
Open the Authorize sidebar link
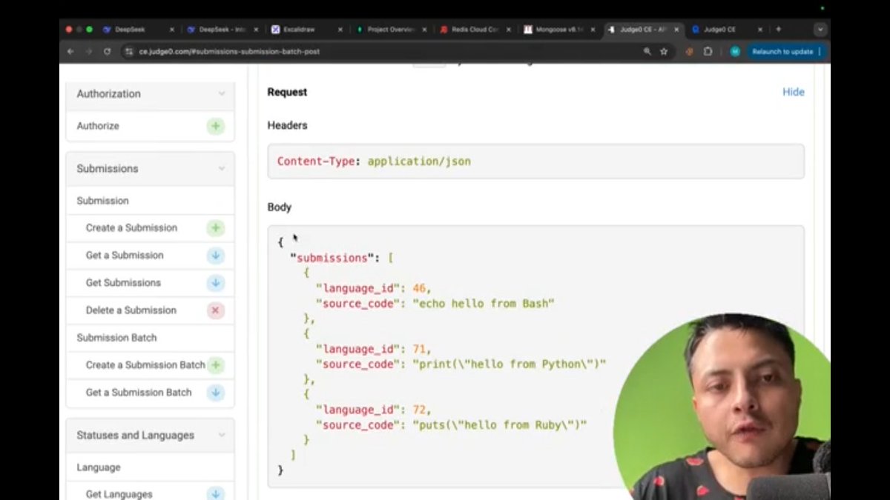click(x=98, y=126)
